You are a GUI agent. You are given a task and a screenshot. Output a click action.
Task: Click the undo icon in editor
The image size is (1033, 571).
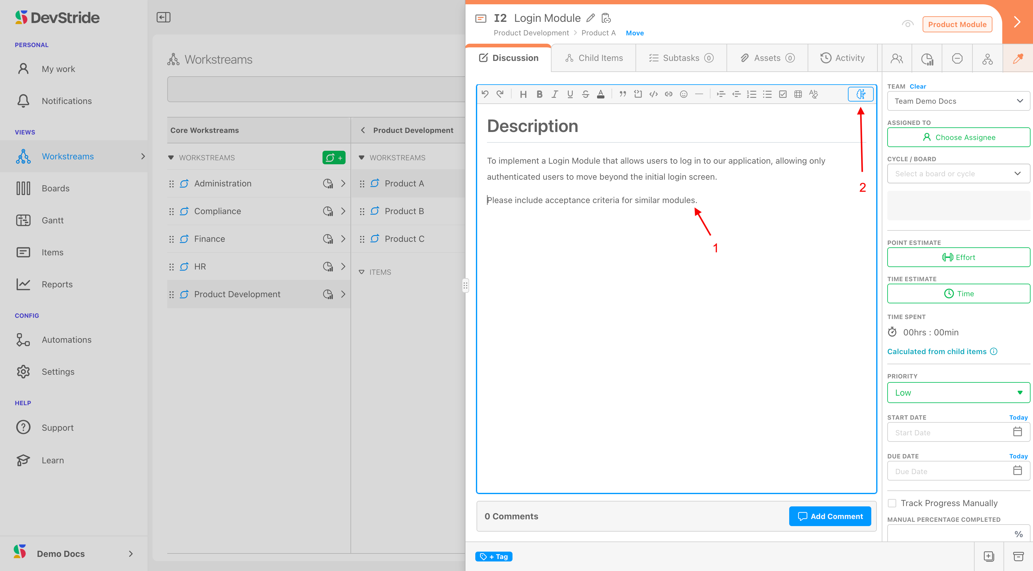[485, 94]
